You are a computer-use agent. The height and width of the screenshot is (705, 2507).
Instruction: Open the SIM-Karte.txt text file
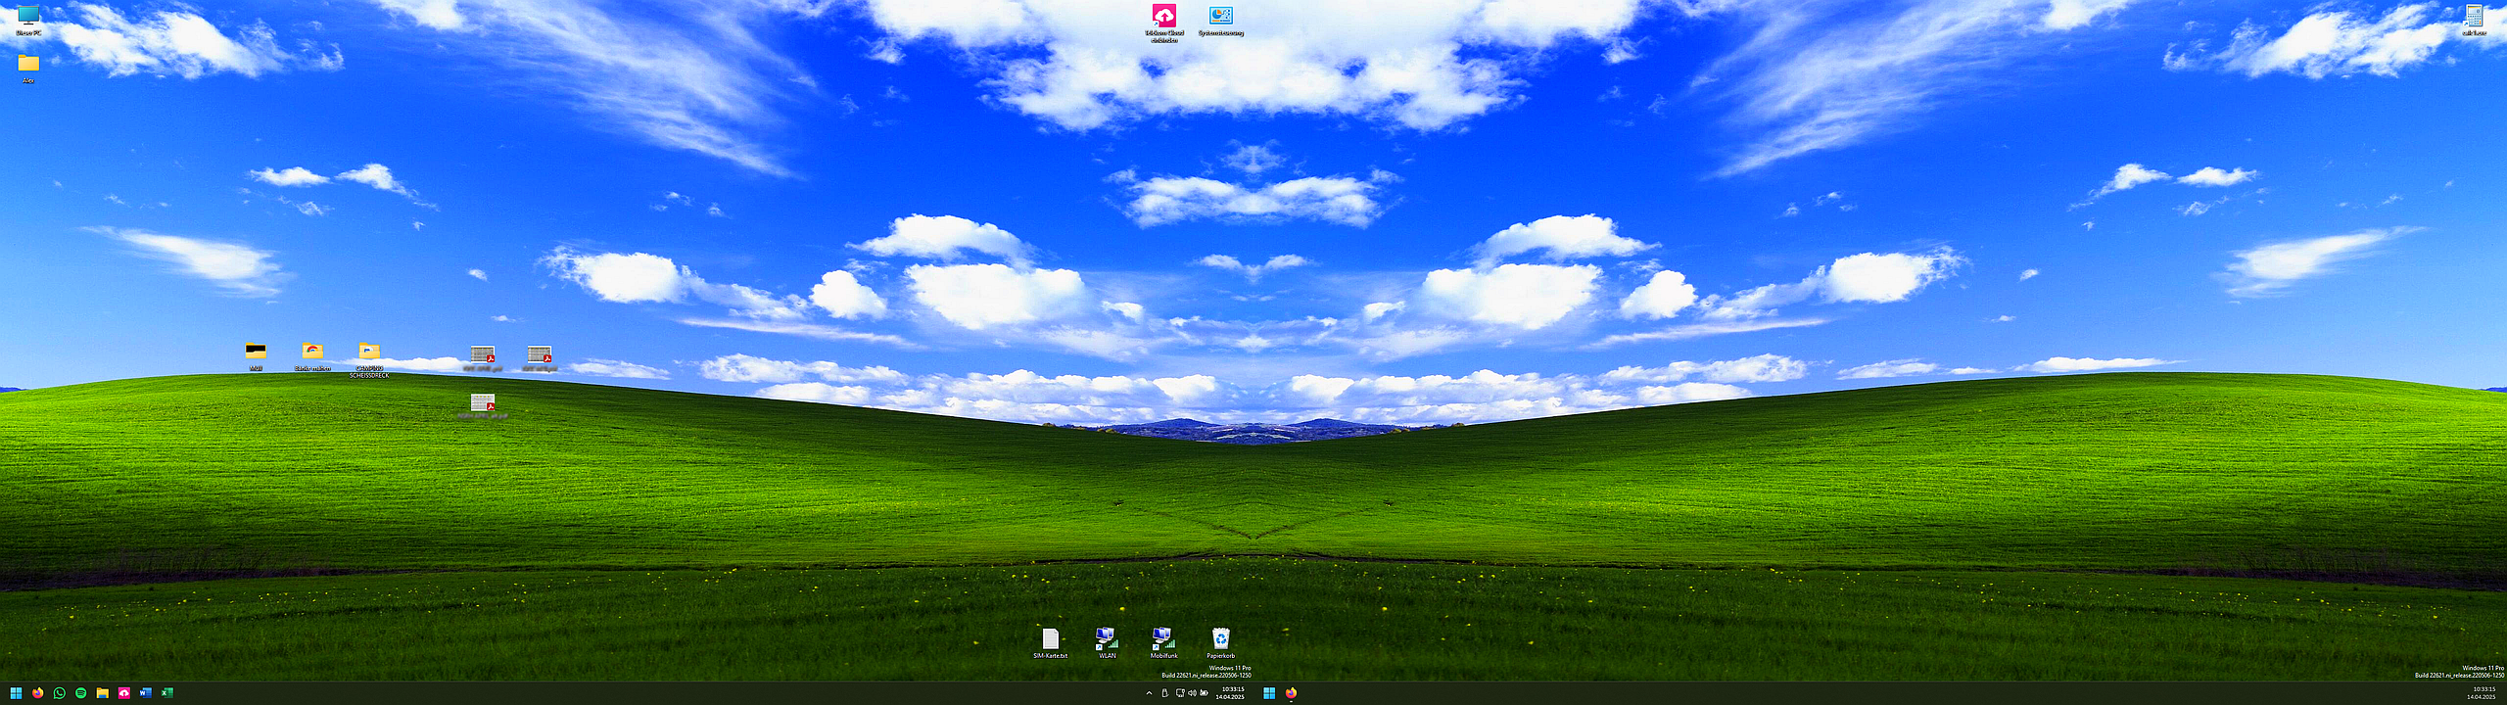point(1050,642)
